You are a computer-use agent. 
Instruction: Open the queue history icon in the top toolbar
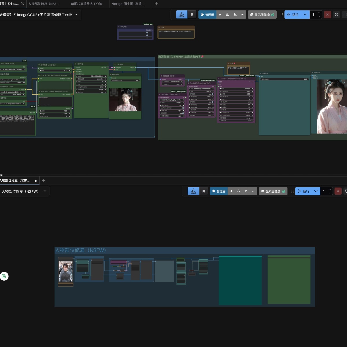(336, 14)
